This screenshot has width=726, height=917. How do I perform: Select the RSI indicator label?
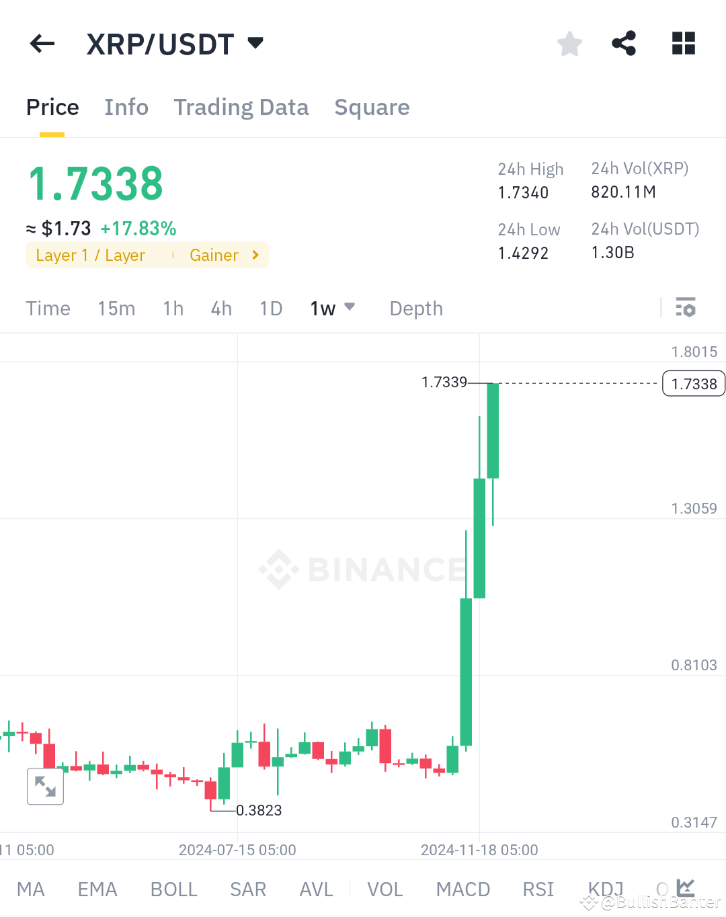[537, 889]
